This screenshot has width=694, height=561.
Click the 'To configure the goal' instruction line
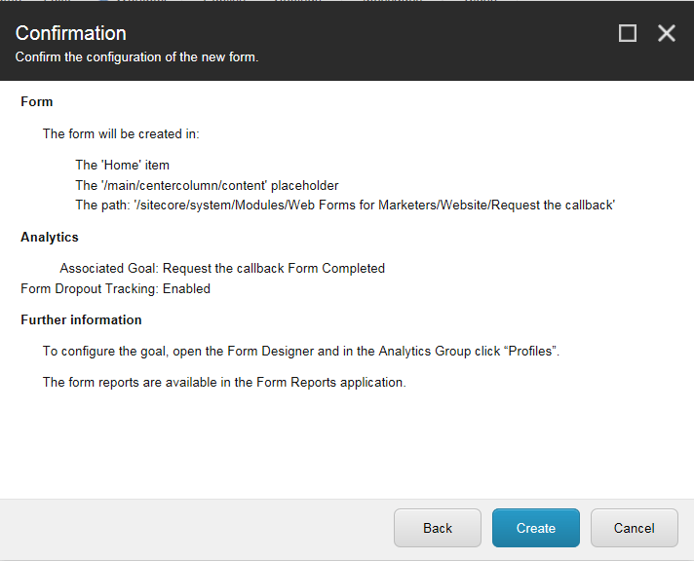(300, 351)
